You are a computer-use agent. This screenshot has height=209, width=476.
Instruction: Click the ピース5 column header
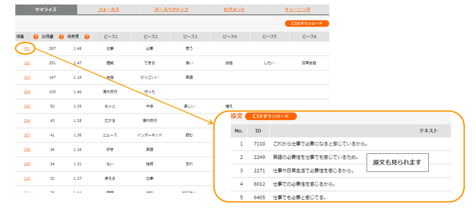coord(270,37)
